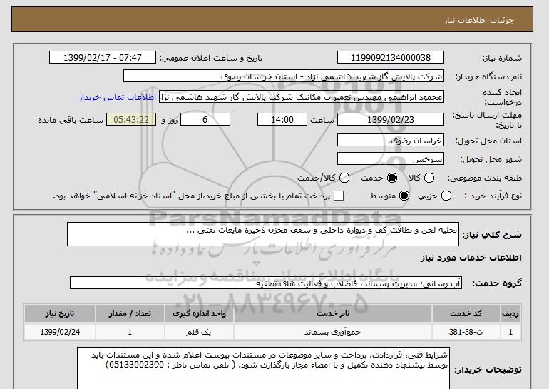Click service code cell ث-38-381
This screenshot has height=389, width=549.
click(x=466, y=332)
